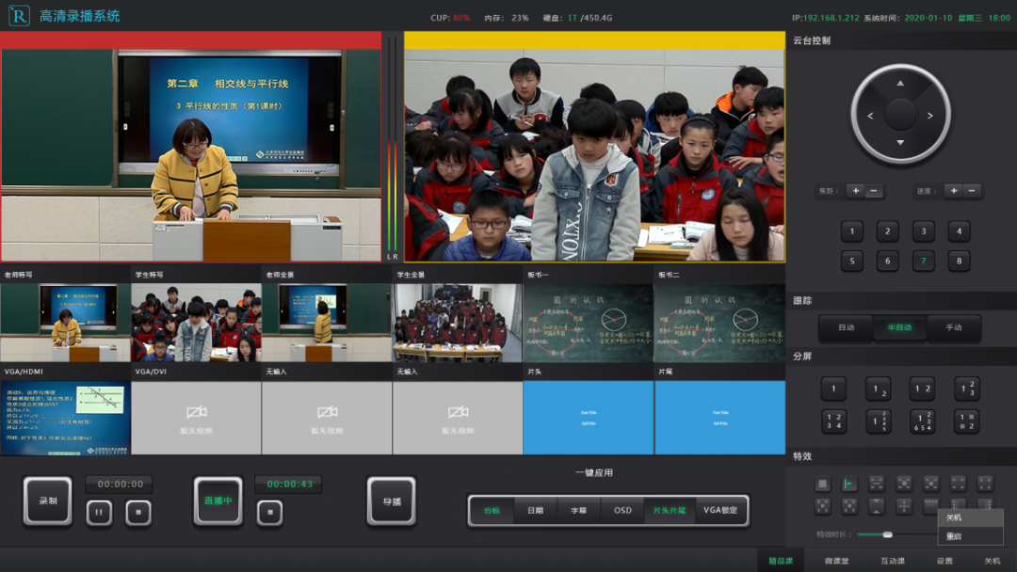The image size is (1017, 572).
Task: Decrease PTZ speed (速度) with minus
Action: click(x=973, y=191)
